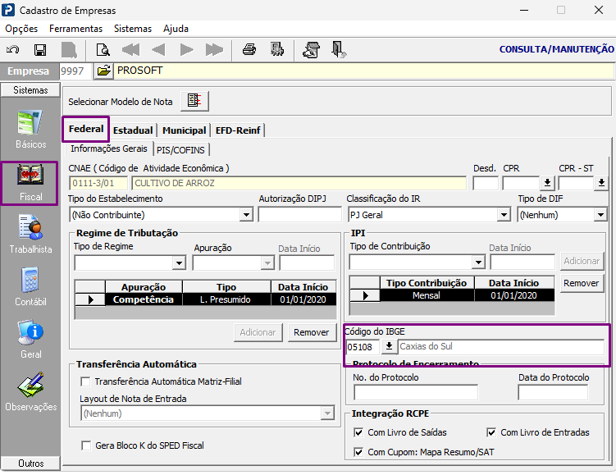Screen dimensions: 616x475
Task: Expand Tipo de DIF dropdown
Action: [x=600, y=215]
